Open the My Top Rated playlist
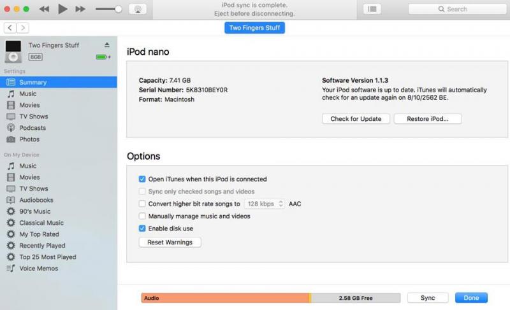The image size is (510, 310). 59,234
